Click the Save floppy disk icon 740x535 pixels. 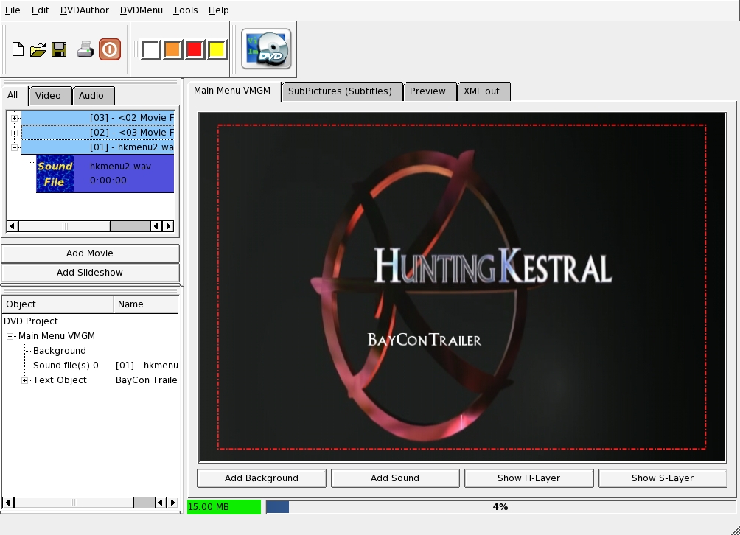(59, 50)
